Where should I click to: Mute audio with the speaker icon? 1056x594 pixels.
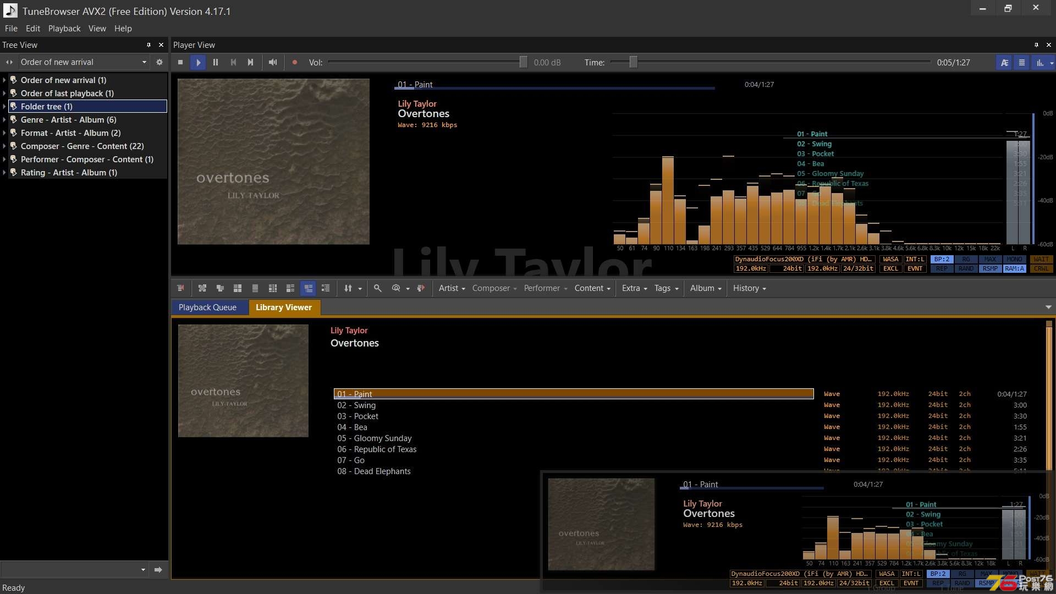pos(273,63)
